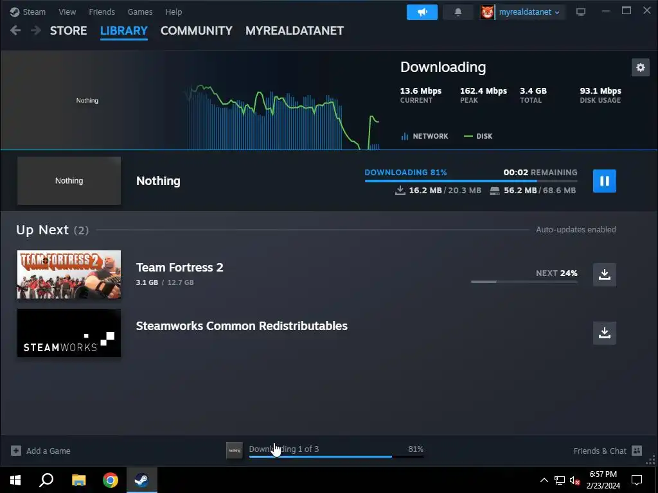Screen dimensions: 658x493
Task: Click the bottom bar download progress line
Action: tap(336, 456)
